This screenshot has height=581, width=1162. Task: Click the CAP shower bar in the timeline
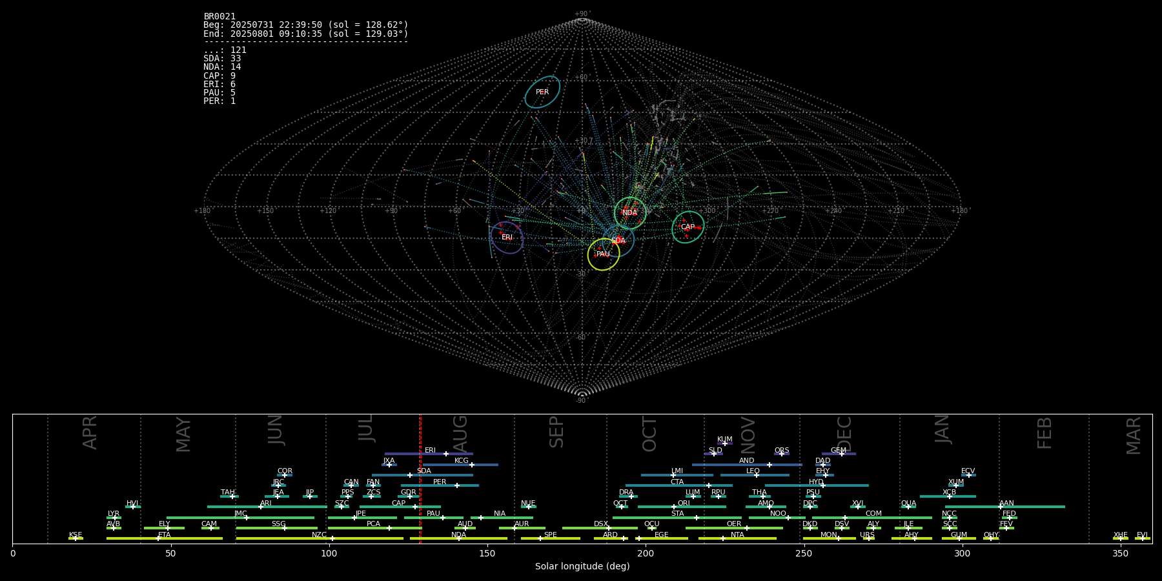click(x=400, y=507)
